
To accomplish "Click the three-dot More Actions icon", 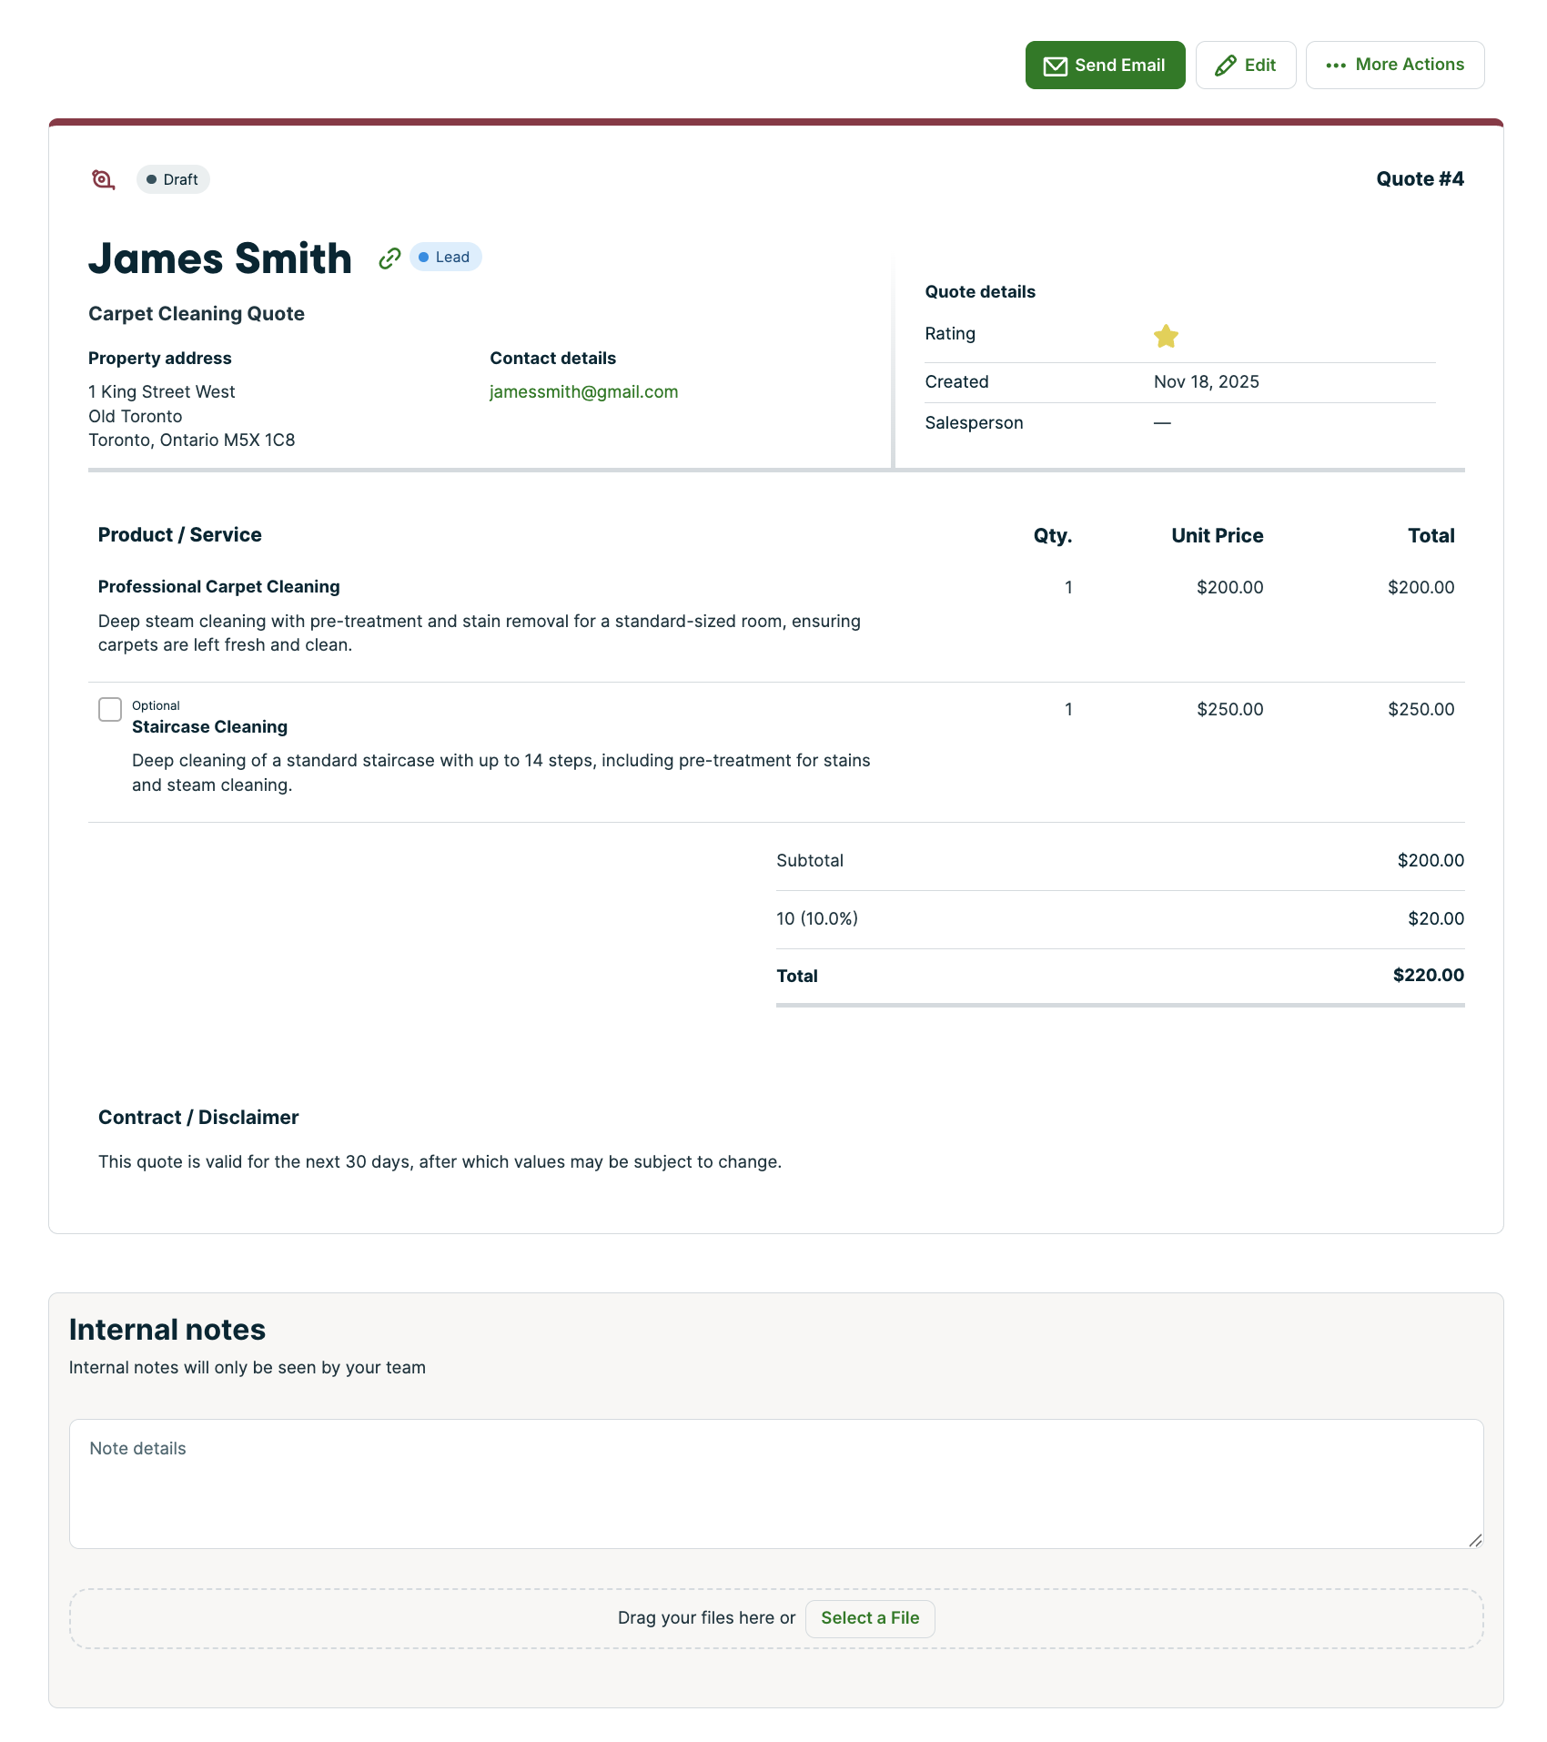I will click(x=1335, y=66).
